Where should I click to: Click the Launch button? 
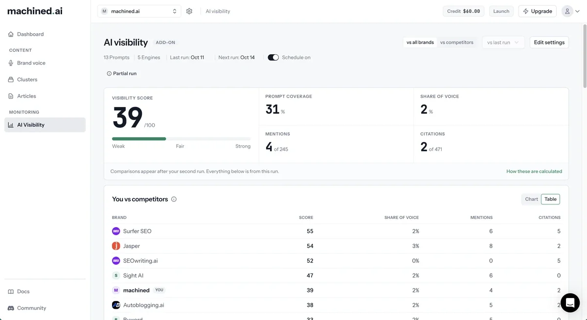501,11
